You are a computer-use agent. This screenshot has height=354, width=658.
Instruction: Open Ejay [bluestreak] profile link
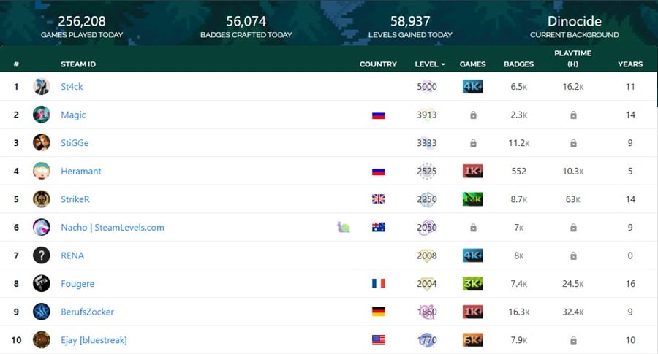[94, 340]
